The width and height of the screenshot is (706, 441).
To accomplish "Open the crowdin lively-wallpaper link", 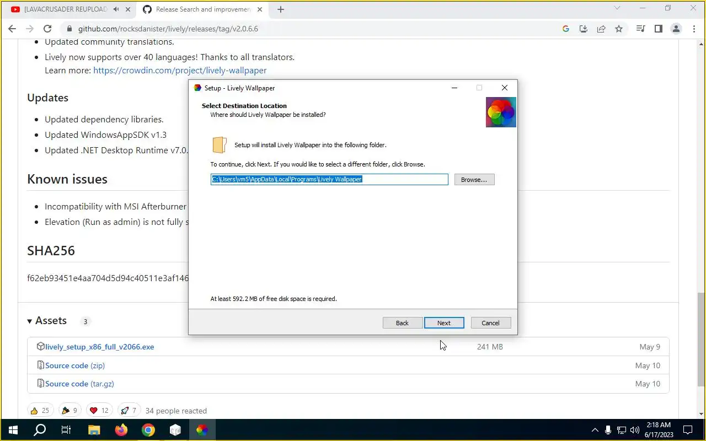I will coord(180,71).
